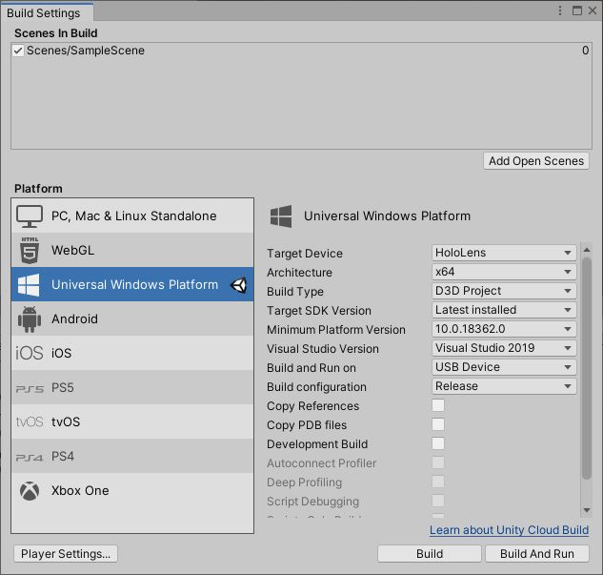Click the Build configuration label
The width and height of the screenshot is (603, 575).
(x=316, y=387)
